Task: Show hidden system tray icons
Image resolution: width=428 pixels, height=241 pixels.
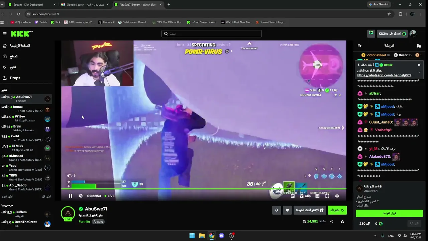Action: (x=375, y=236)
